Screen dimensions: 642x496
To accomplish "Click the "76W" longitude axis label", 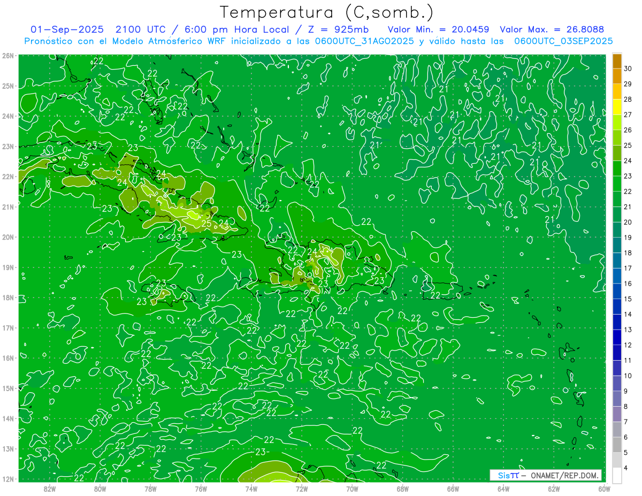I will tap(201, 488).
